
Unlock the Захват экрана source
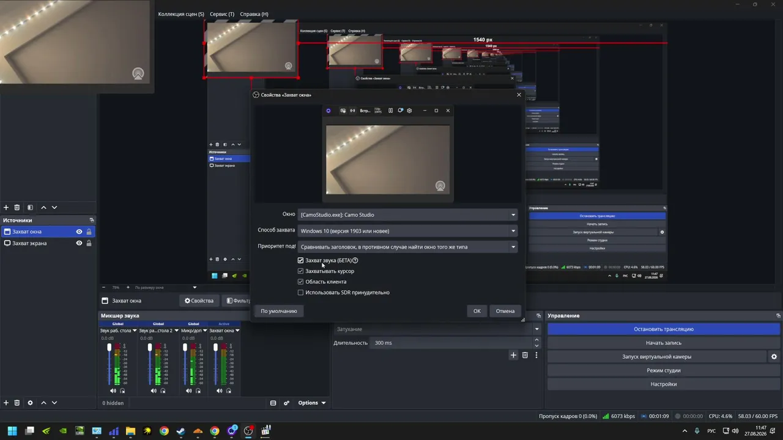pos(89,243)
